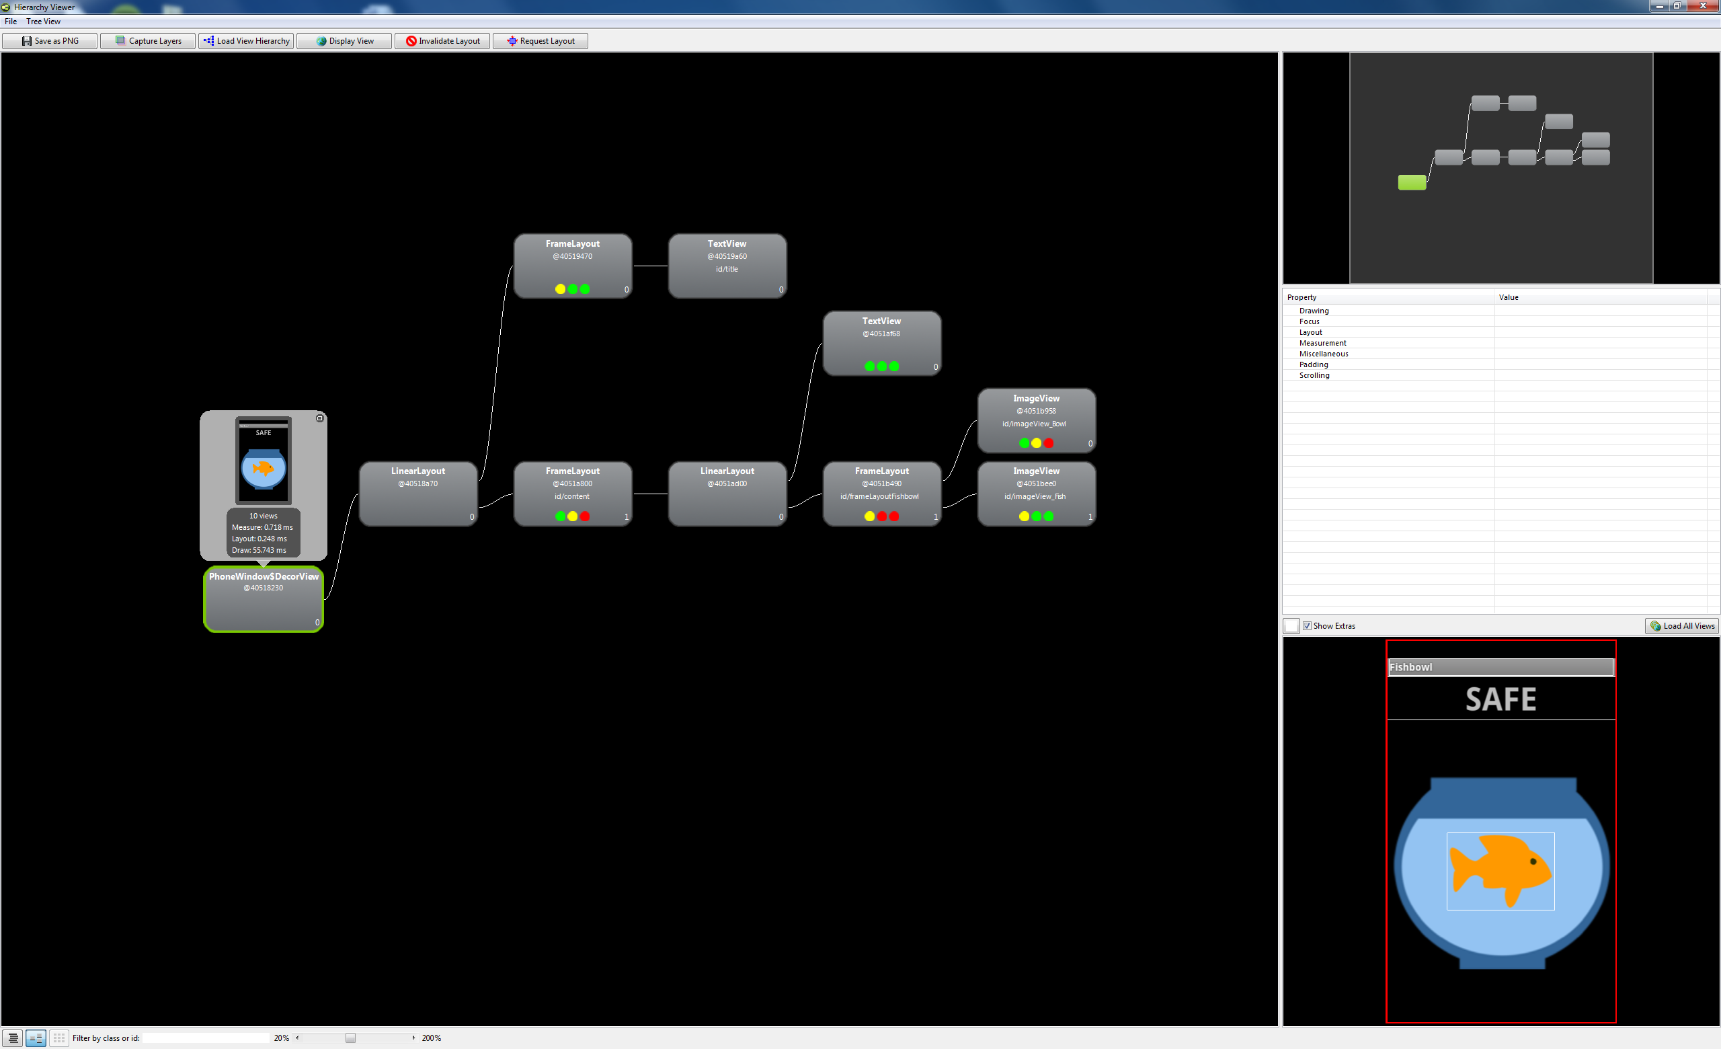The image size is (1721, 1049).
Task: Expand the Drawing property group
Action: pyautogui.click(x=1314, y=311)
